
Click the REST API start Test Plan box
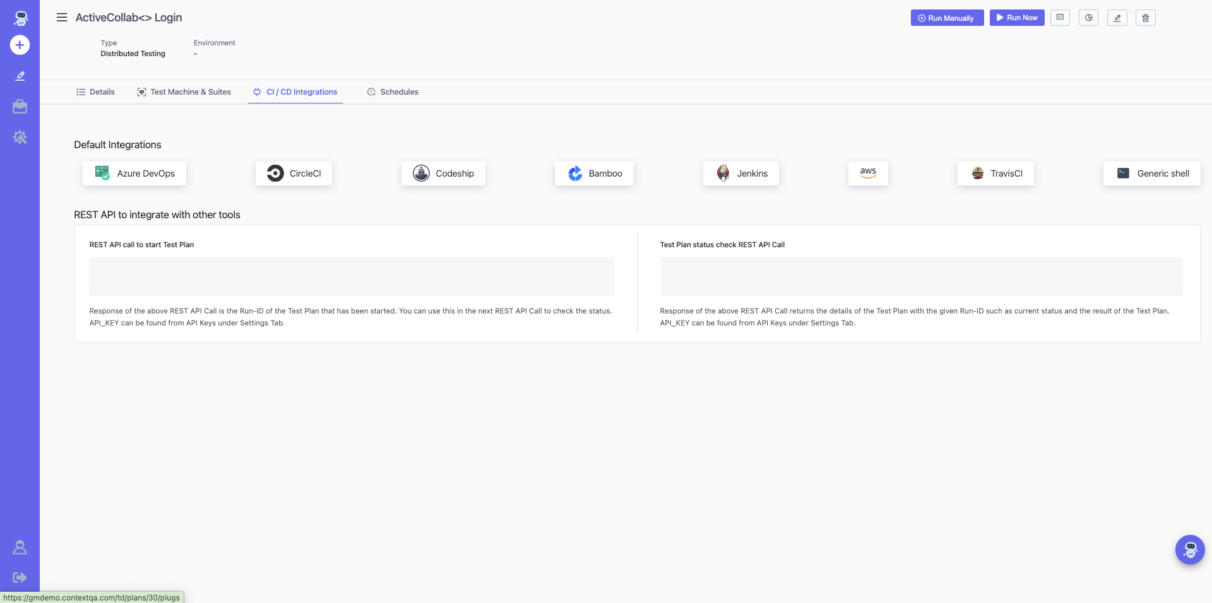351,277
